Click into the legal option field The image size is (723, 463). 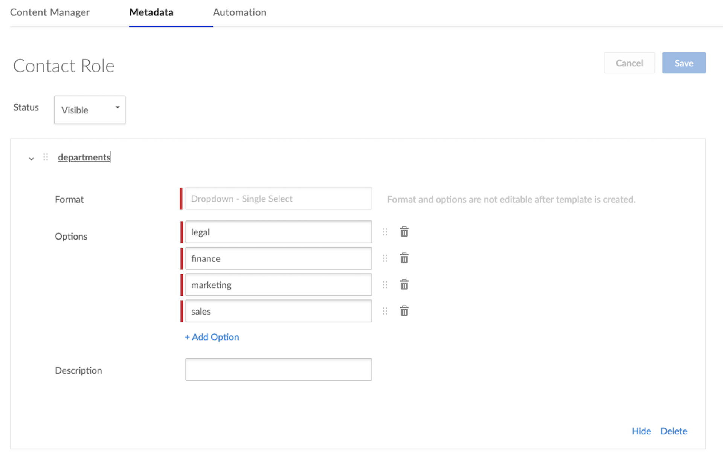(279, 232)
